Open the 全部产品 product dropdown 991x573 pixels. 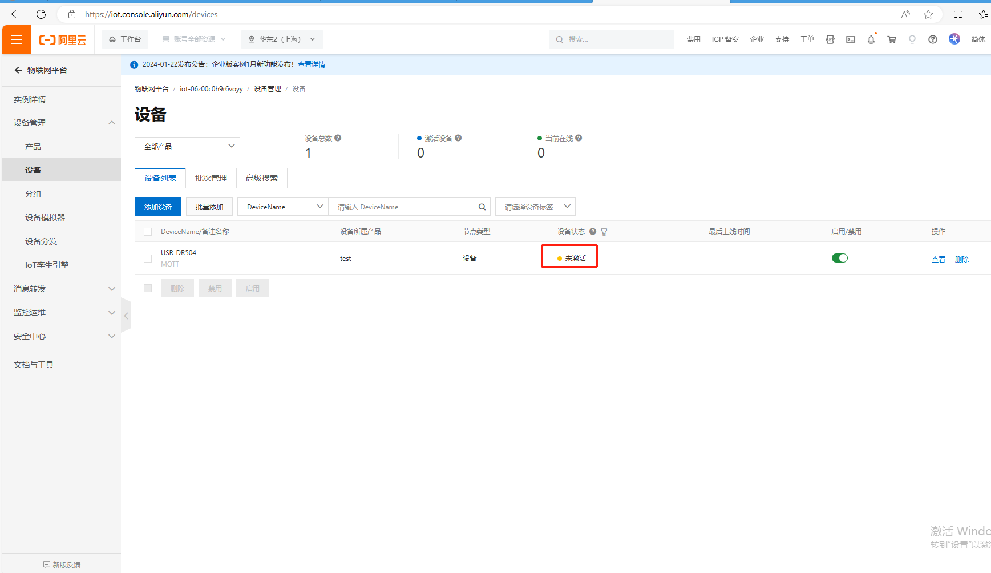[187, 146]
